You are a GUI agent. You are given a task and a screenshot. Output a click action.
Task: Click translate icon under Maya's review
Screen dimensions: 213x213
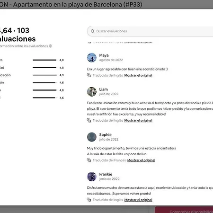pyautogui.click(x=89, y=75)
